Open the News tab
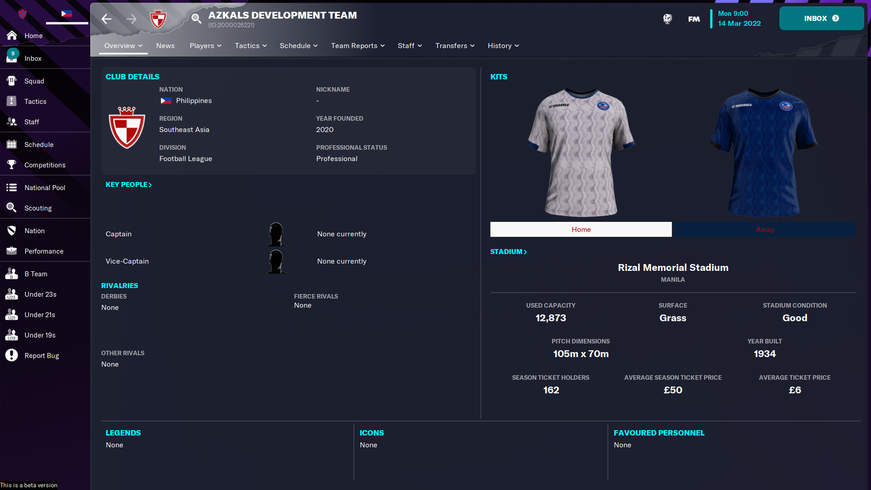871x490 pixels. [x=165, y=46]
